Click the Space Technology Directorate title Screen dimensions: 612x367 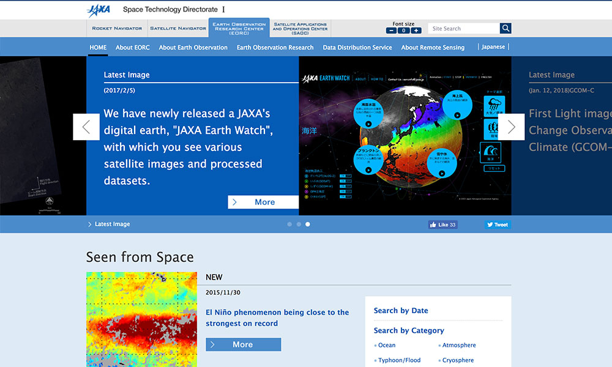point(170,9)
